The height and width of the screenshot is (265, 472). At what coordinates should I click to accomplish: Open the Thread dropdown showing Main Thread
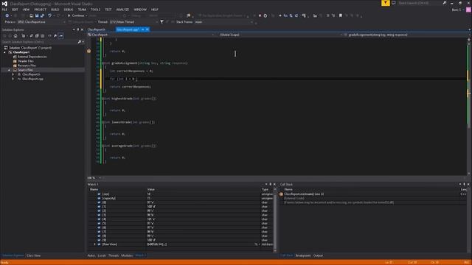tap(133, 22)
